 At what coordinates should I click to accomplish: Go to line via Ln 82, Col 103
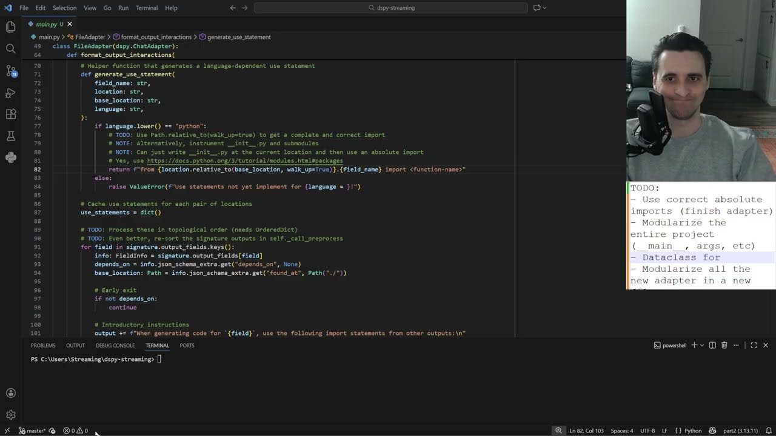point(587,431)
